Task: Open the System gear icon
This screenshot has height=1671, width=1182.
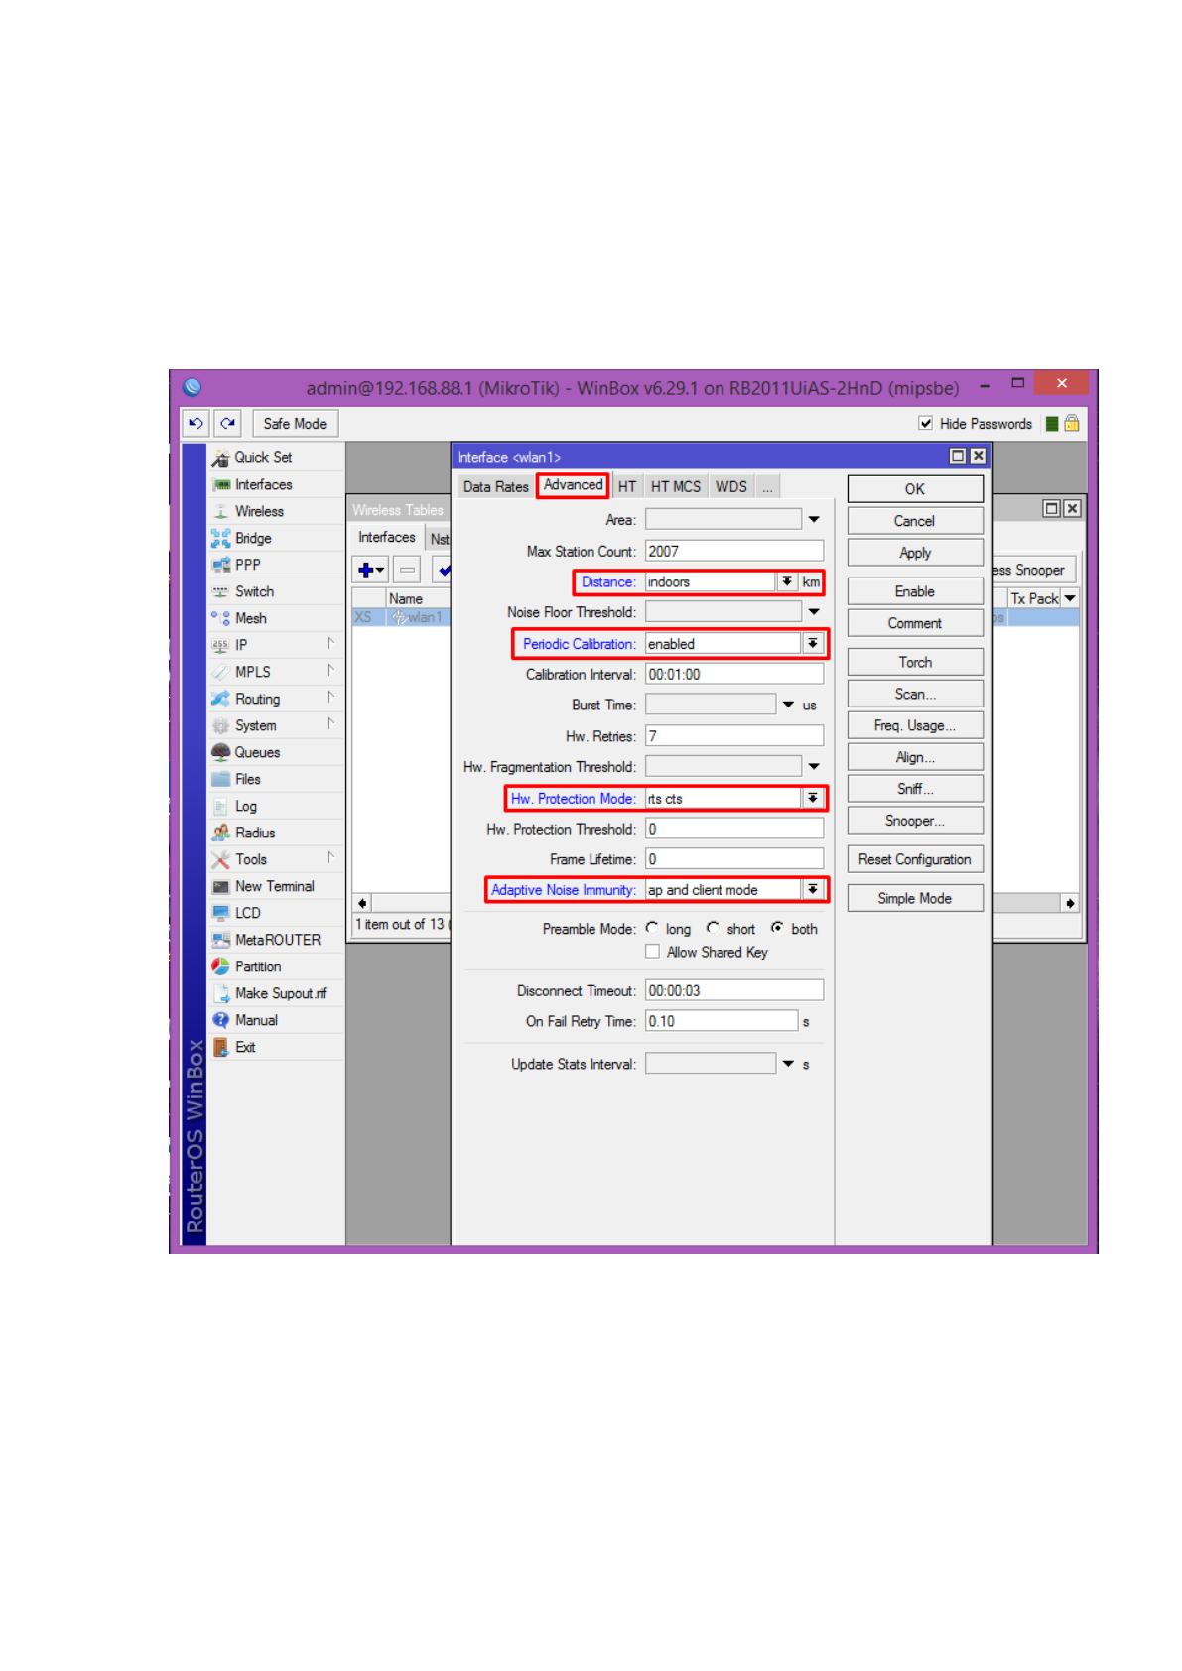Action: pos(220,726)
